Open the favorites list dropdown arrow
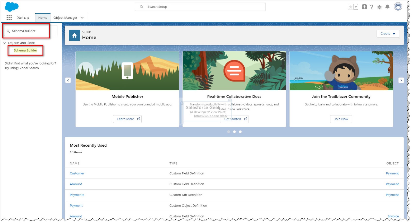This screenshot has height=223, width=412. tap(356, 7)
